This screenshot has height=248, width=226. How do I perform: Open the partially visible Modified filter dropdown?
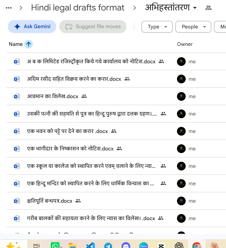click(220, 27)
